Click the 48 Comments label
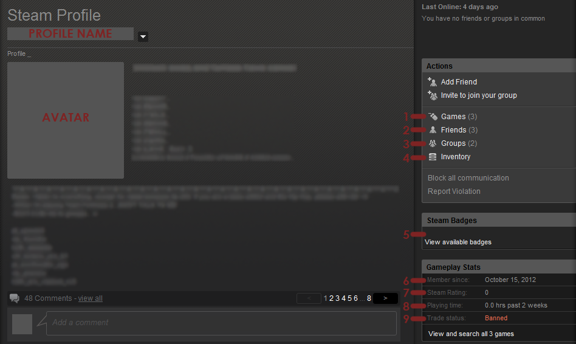 (48, 298)
